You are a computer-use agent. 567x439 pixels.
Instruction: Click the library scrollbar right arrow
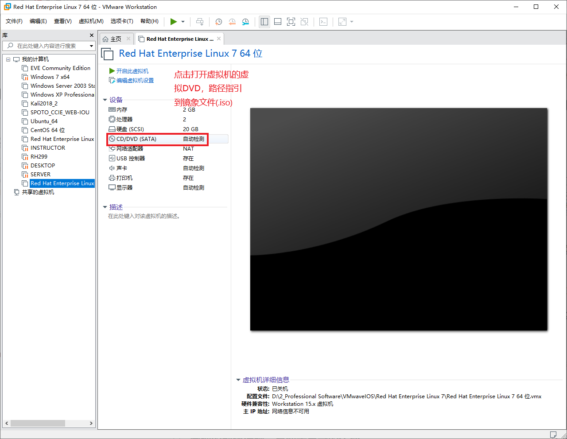pyautogui.click(x=91, y=423)
